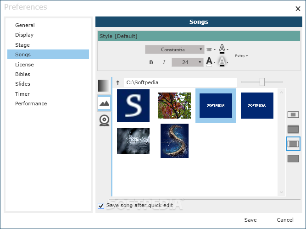
Task: Select the frosty feather thumbnail
Action: (134, 141)
